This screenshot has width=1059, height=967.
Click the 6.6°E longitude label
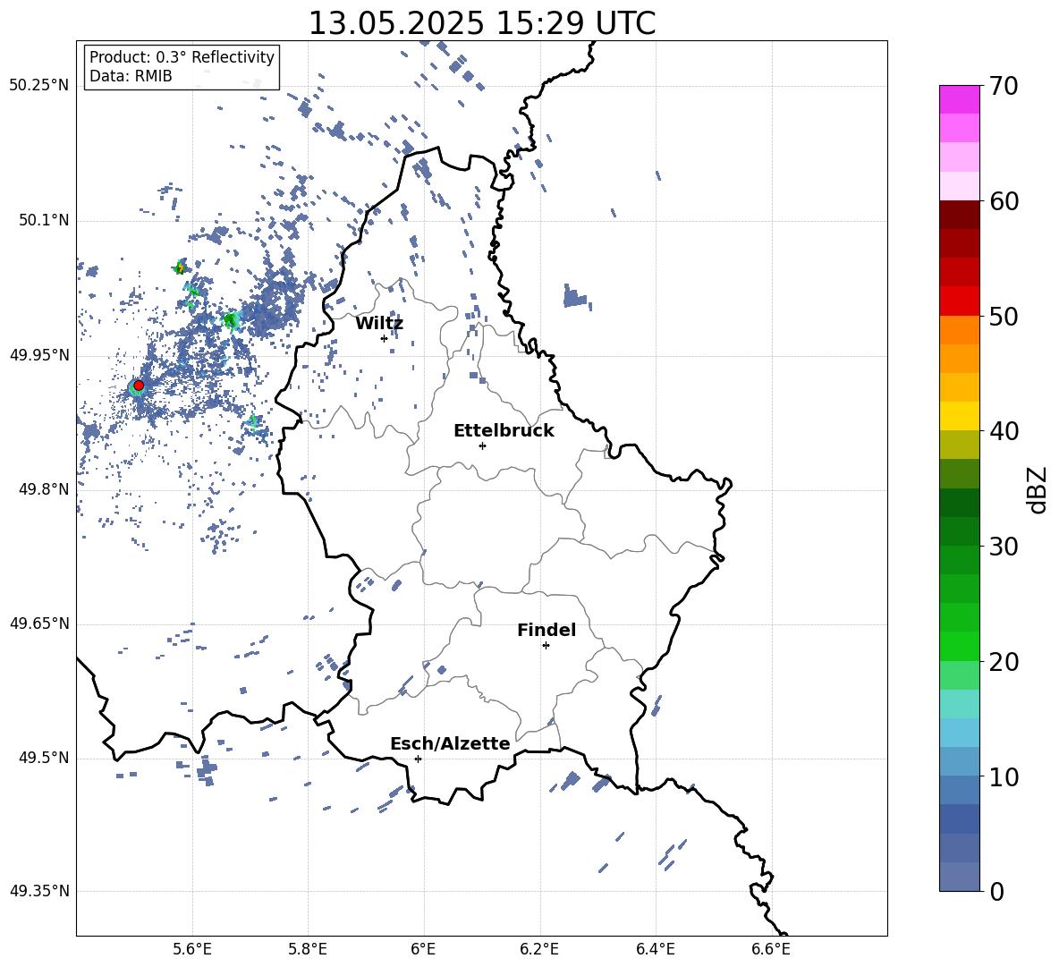point(771,949)
